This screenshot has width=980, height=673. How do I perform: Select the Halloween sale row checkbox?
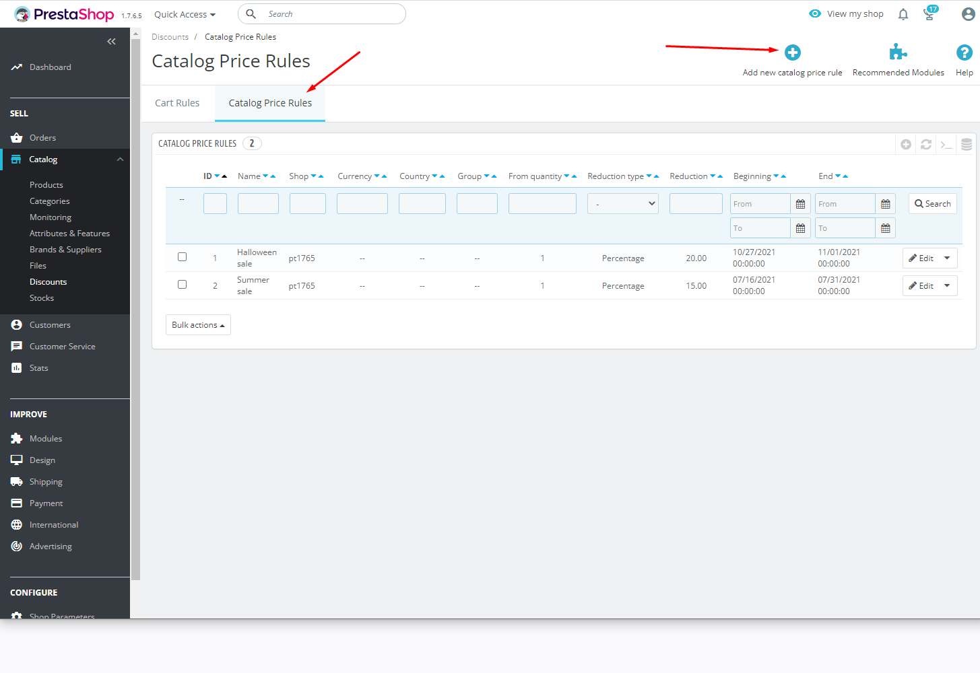[x=182, y=257]
